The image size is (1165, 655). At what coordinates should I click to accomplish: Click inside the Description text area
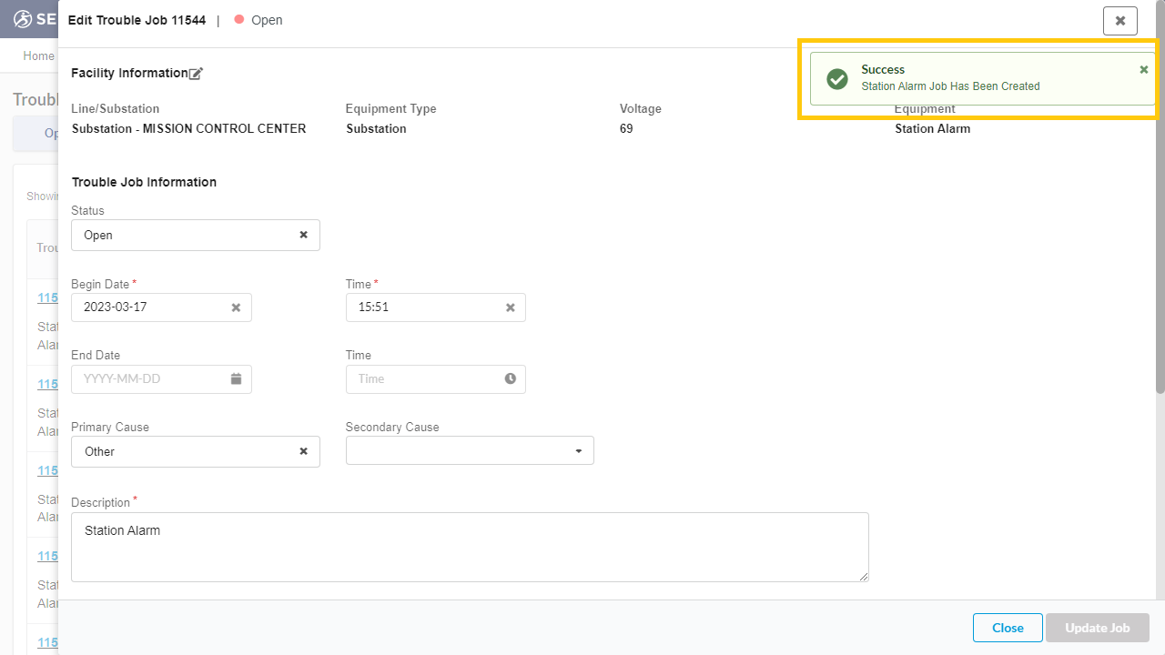pos(469,547)
